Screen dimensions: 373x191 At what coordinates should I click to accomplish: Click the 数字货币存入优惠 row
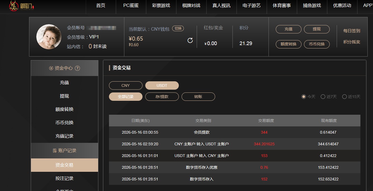coord(235,167)
